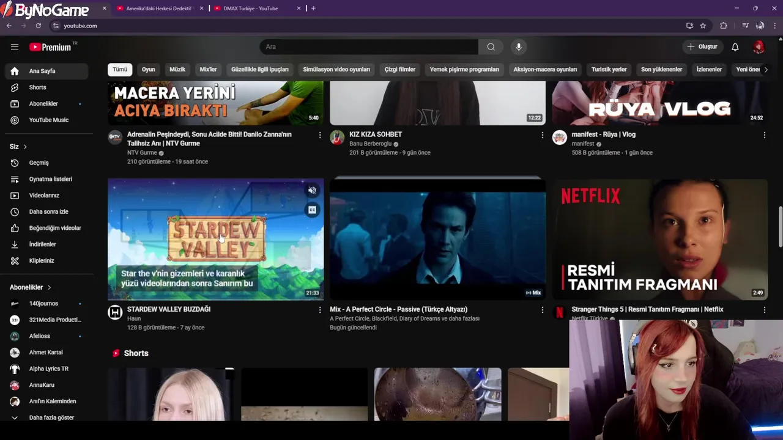Select Yemek pişirme programları chip
Screen dimensions: 783x440
pos(464,70)
